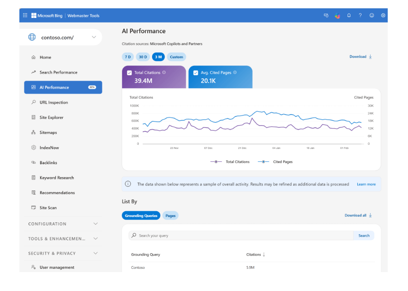Select the 30 D time range

point(143,57)
